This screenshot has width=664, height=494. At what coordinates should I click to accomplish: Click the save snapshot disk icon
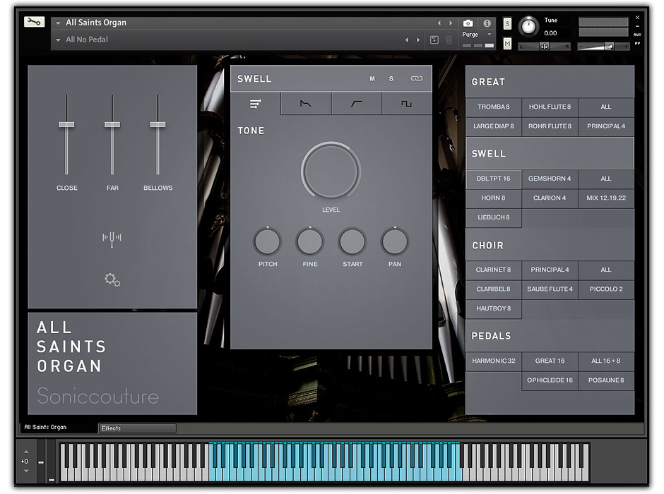point(434,40)
